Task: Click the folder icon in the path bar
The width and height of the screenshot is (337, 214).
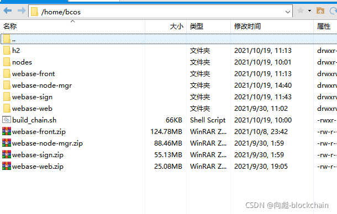Action: (x=34, y=12)
